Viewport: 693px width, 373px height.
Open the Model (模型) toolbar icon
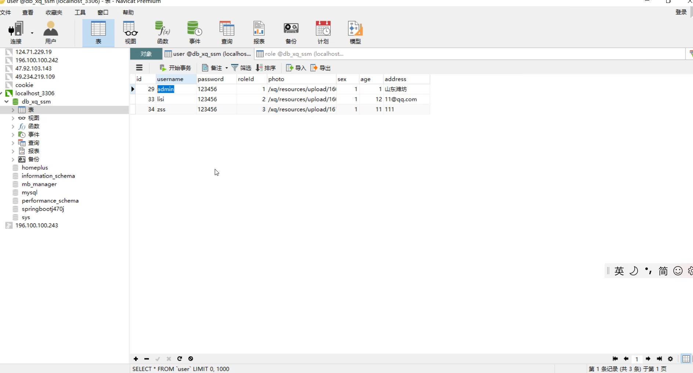[355, 33]
